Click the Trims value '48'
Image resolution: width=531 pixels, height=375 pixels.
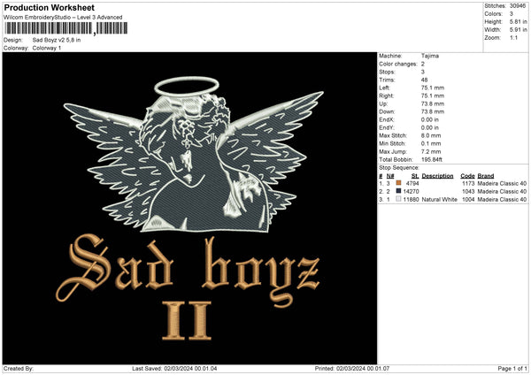(424, 80)
